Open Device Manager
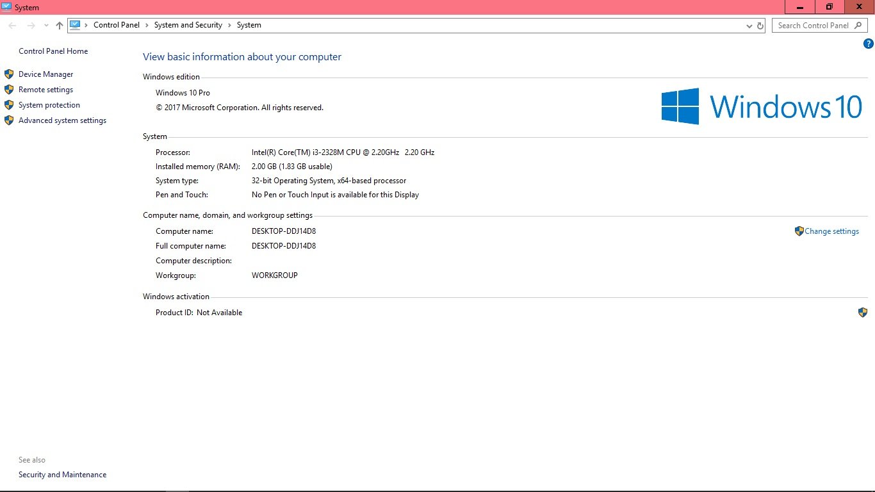 (x=46, y=74)
